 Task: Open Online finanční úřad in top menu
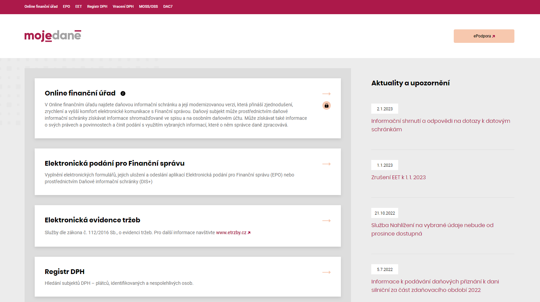[x=41, y=6]
